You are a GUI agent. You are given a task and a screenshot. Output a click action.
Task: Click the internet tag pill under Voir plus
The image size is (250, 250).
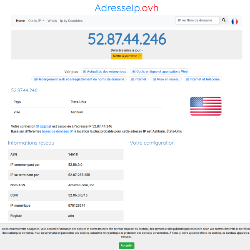click(x=139, y=79)
